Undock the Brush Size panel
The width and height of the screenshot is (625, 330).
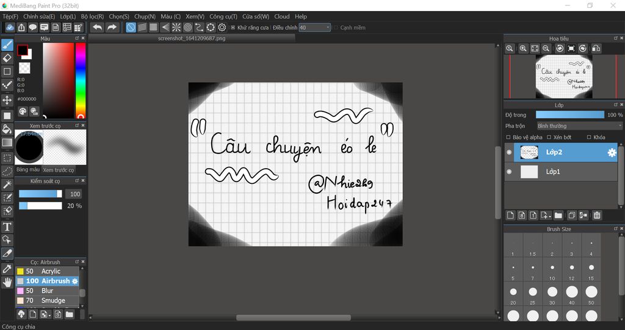[x=616, y=228]
